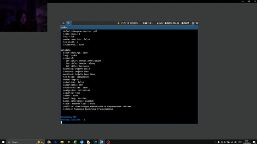Image resolution: width=257 pixels, height=144 pixels.
Task: Click the webcam overlay thumbnail
Action: [24, 16]
